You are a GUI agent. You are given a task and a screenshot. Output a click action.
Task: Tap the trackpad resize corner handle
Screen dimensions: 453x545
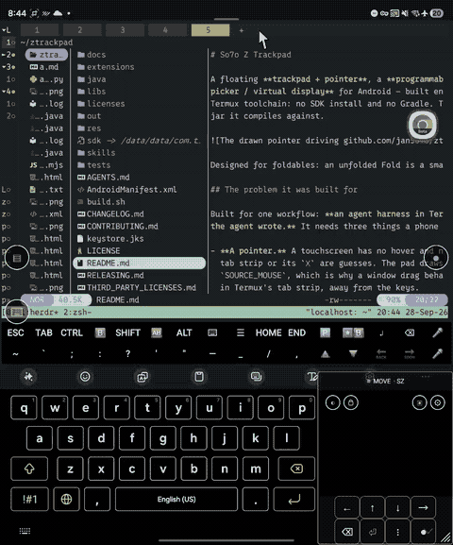pyautogui.click(x=445, y=538)
